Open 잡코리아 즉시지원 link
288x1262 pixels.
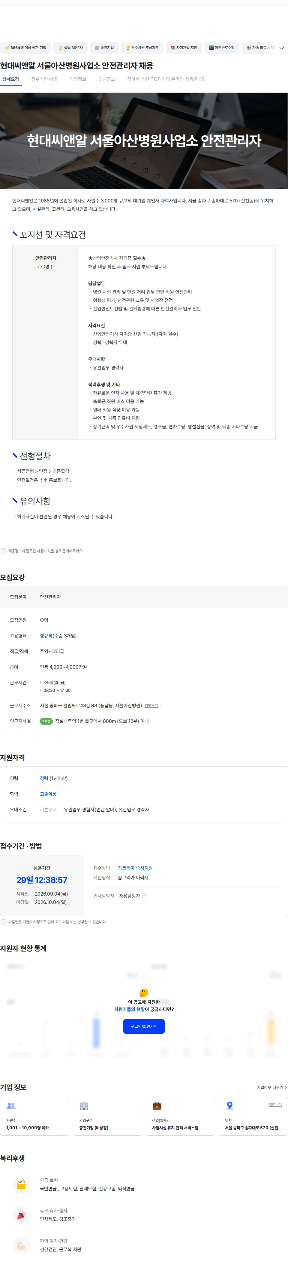click(135, 868)
